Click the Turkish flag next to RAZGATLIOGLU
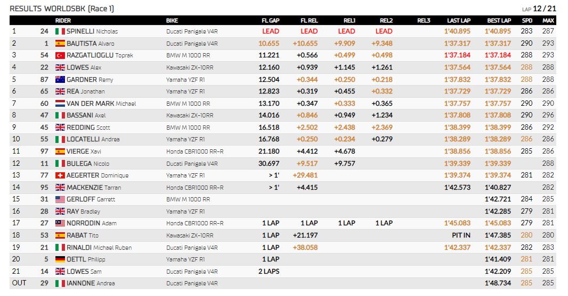The image size is (568, 296). 60,55
